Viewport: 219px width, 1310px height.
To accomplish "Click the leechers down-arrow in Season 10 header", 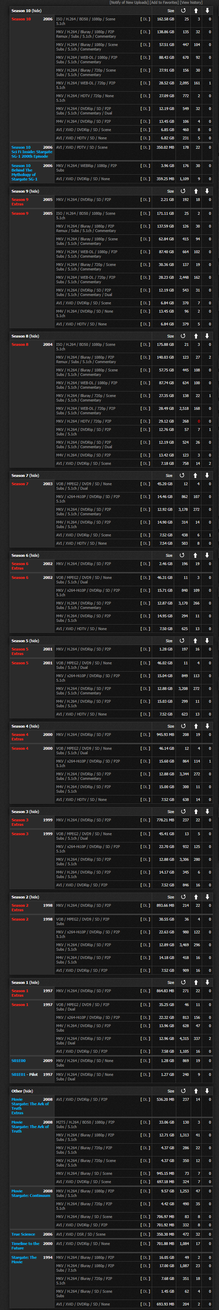I will pos(207,11).
